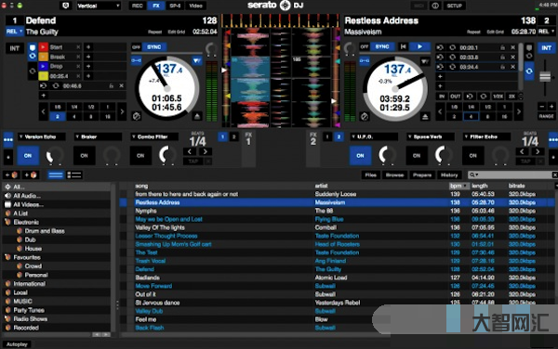
Task: Open the Video panel tab
Action: pyautogui.click(x=195, y=6)
